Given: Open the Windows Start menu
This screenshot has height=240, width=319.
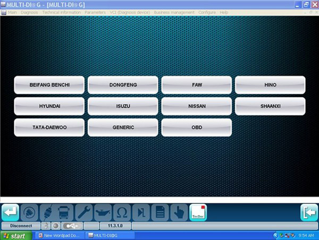Looking at the screenshot, I should pos(15,235).
